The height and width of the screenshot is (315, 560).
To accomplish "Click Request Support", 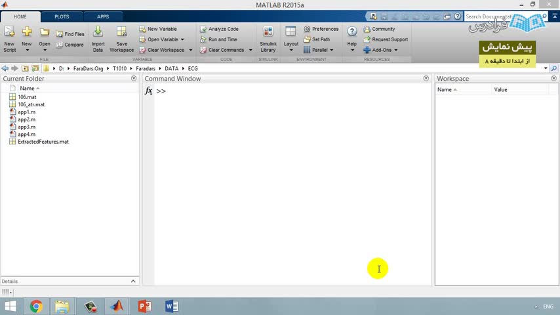I will [386, 39].
